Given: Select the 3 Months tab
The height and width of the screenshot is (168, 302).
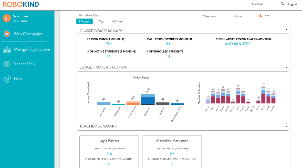Looking at the screenshot, I should (84, 22).
